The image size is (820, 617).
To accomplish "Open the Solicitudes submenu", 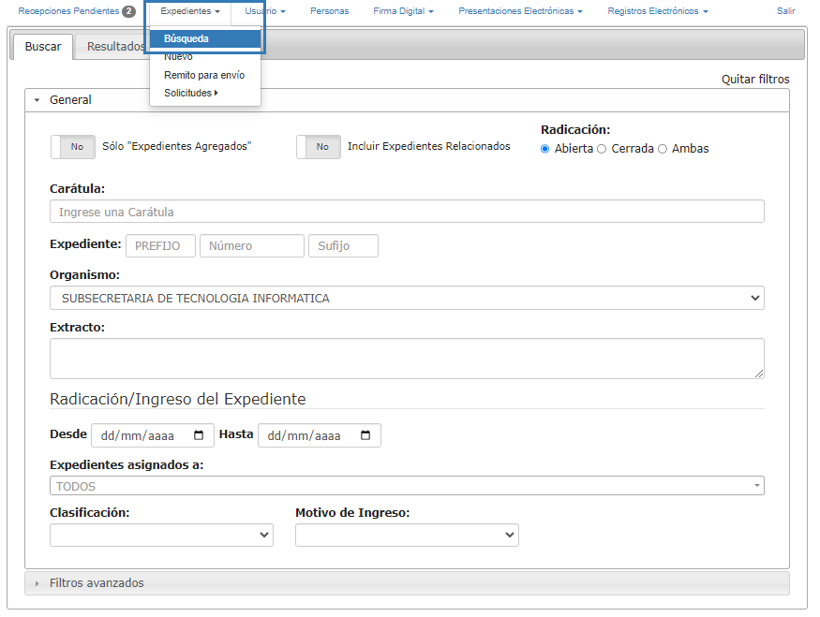I will pos(190,93).
